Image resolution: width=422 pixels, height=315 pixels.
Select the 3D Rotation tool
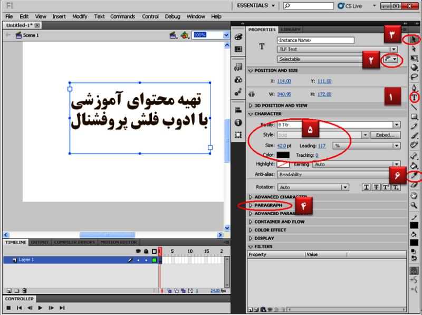click(414, 68)
